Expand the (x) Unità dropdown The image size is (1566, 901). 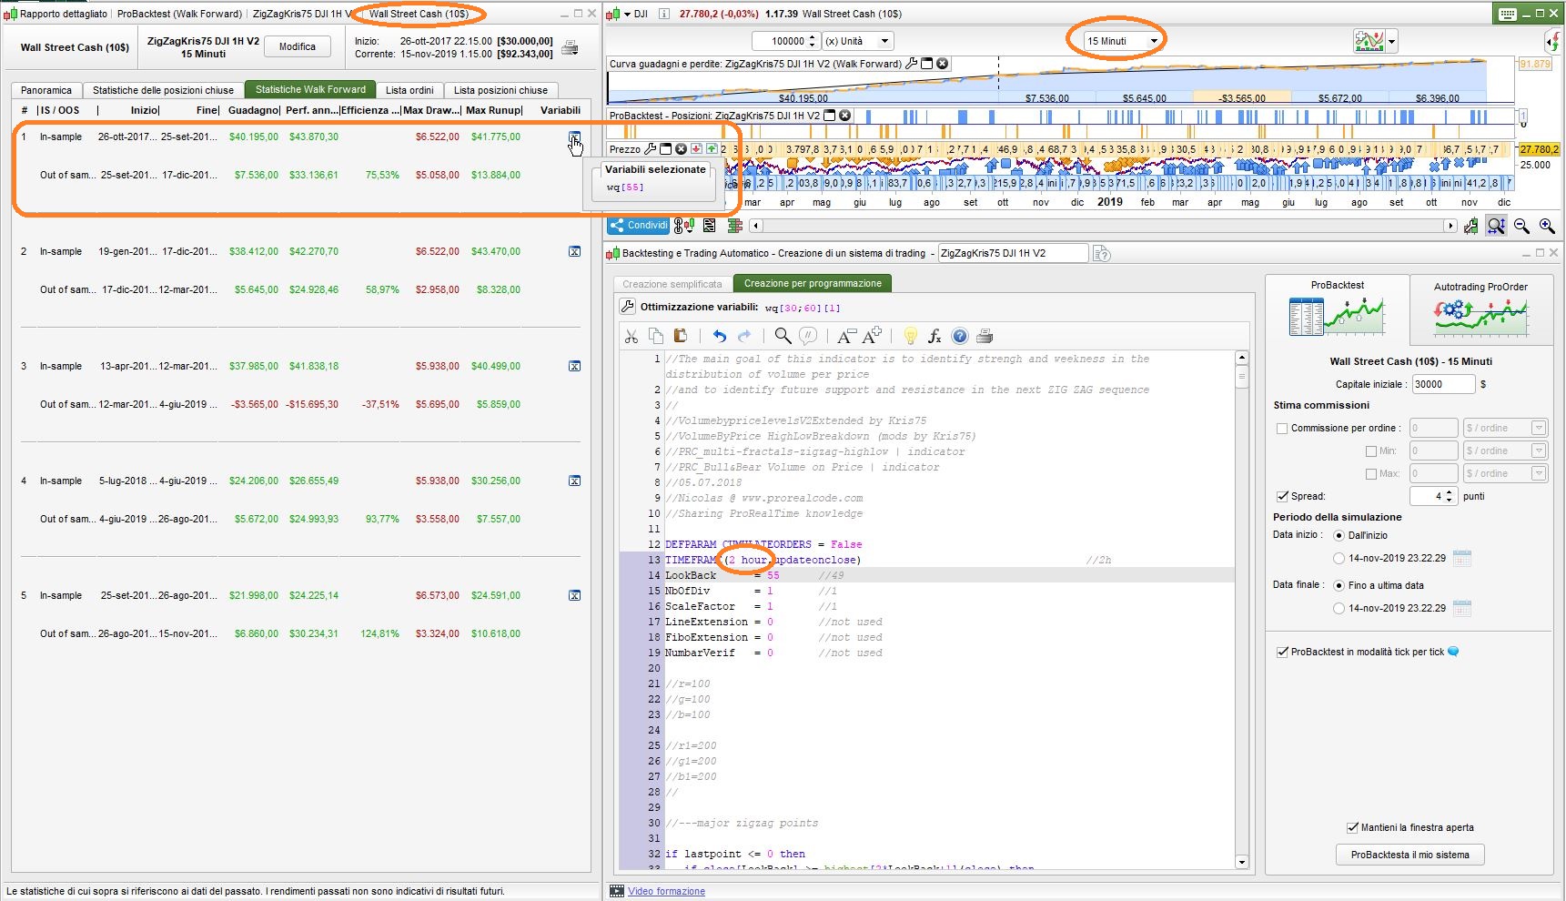point(884,41)
